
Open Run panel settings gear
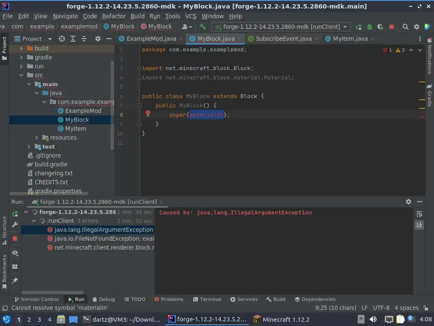[409, 202]
